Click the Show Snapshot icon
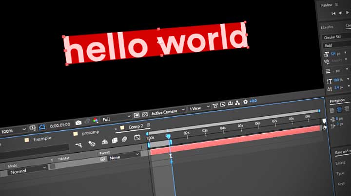351x196 pixels. 87,122
